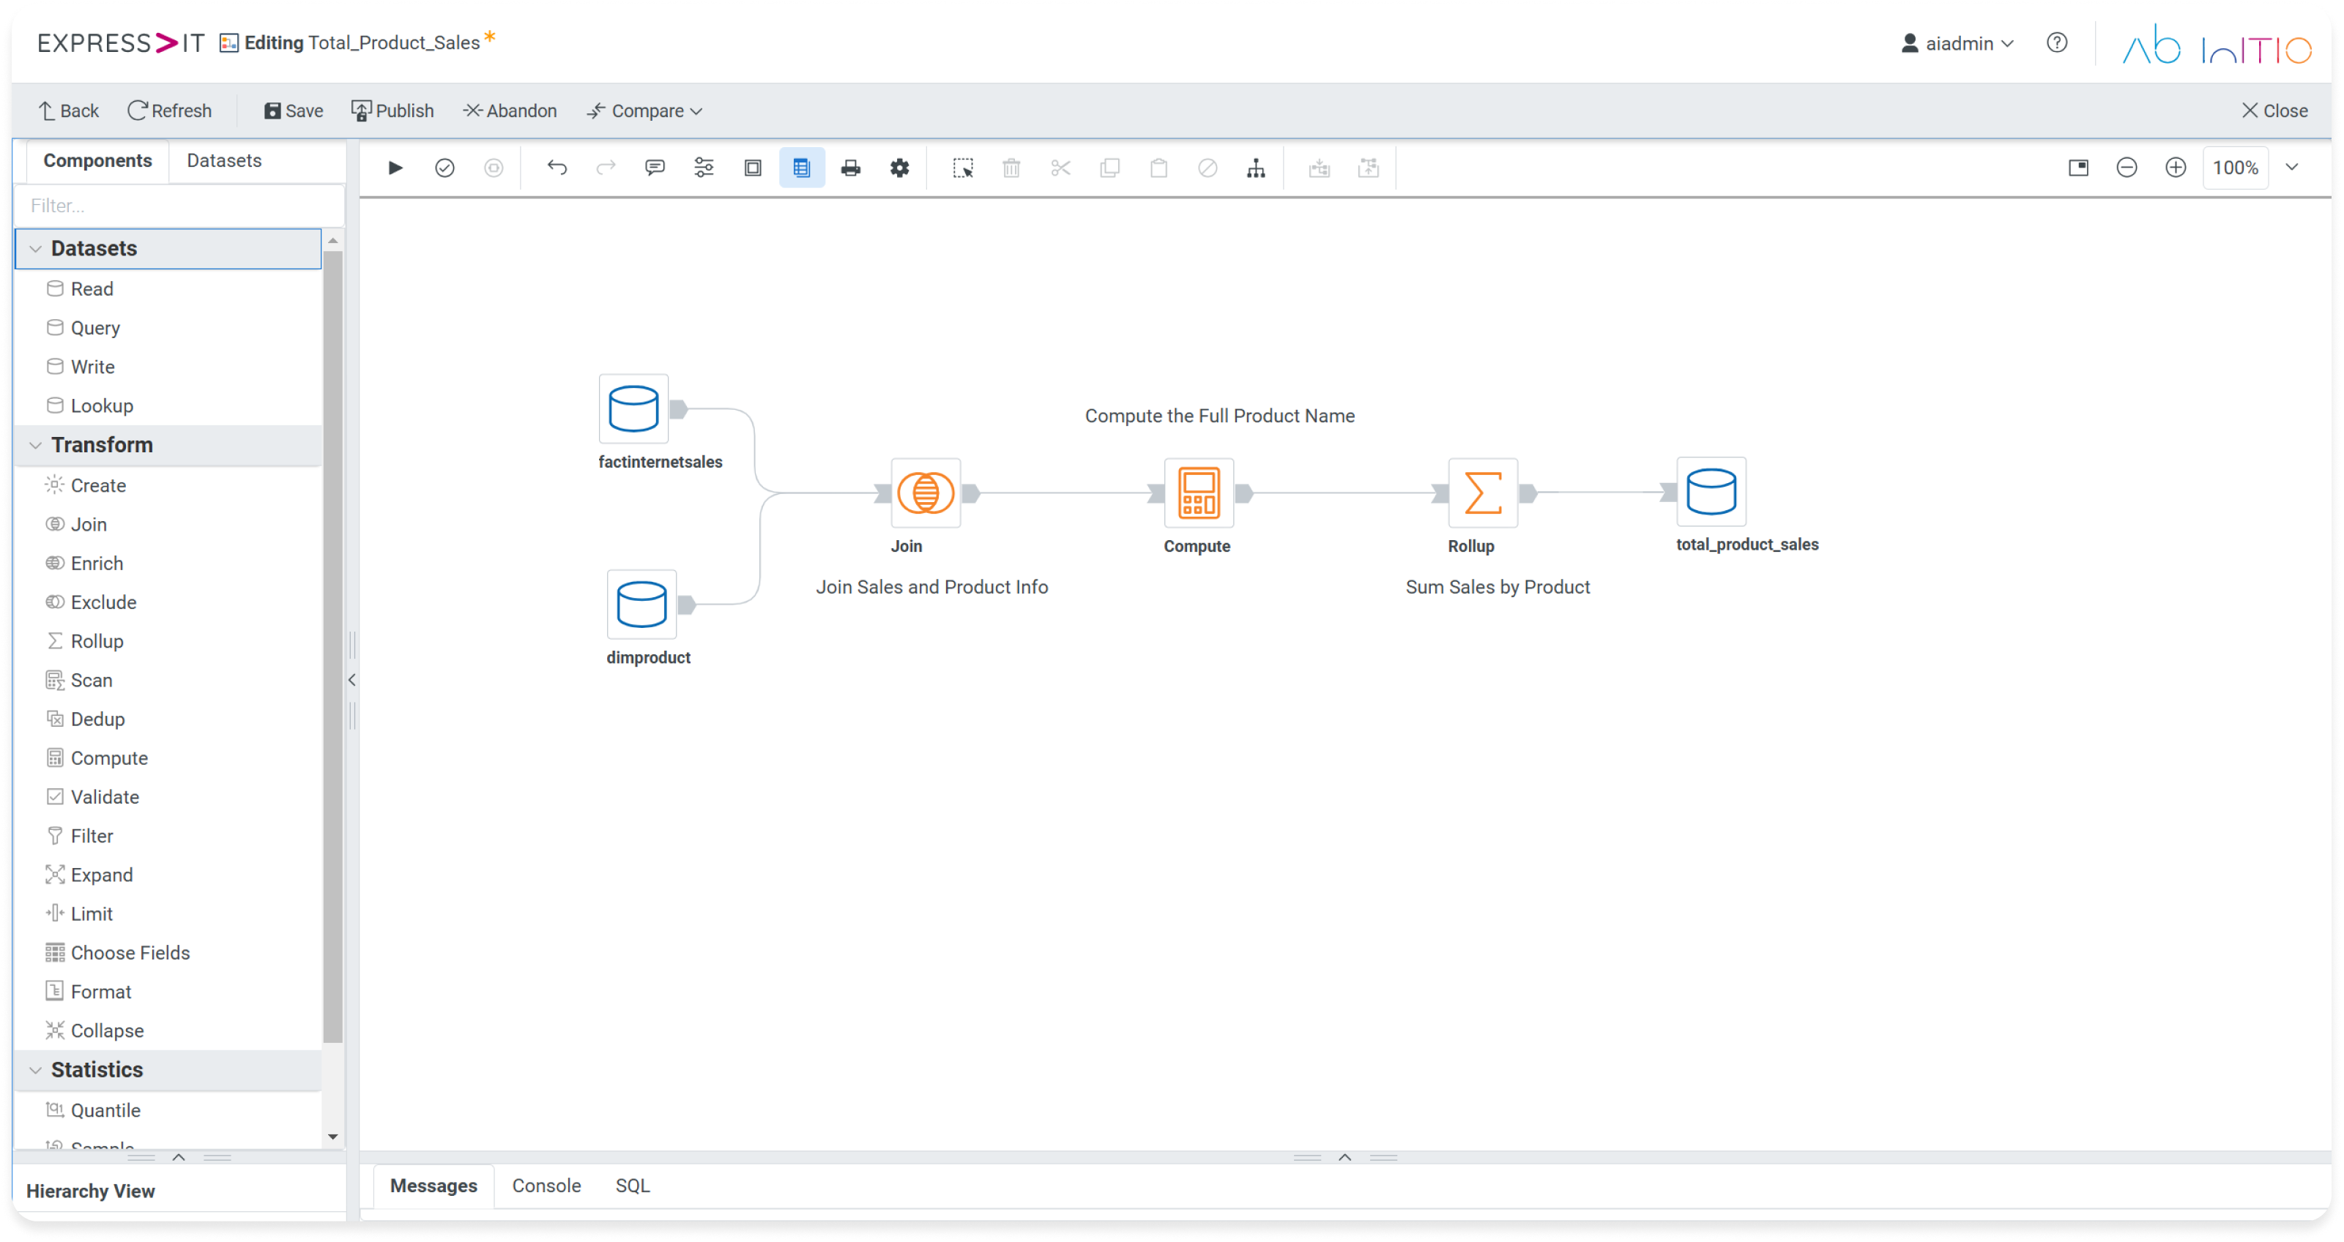Undo the last canvas action

(x=557, y=168)
